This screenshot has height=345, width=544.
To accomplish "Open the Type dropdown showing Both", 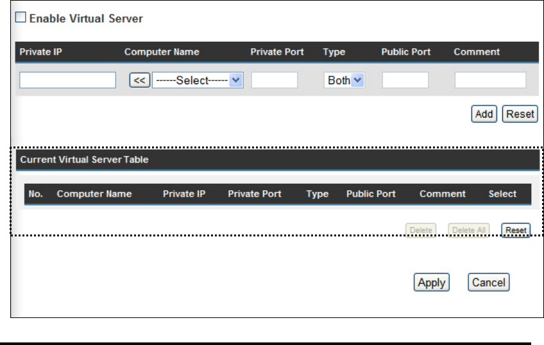I will point(344,80).
